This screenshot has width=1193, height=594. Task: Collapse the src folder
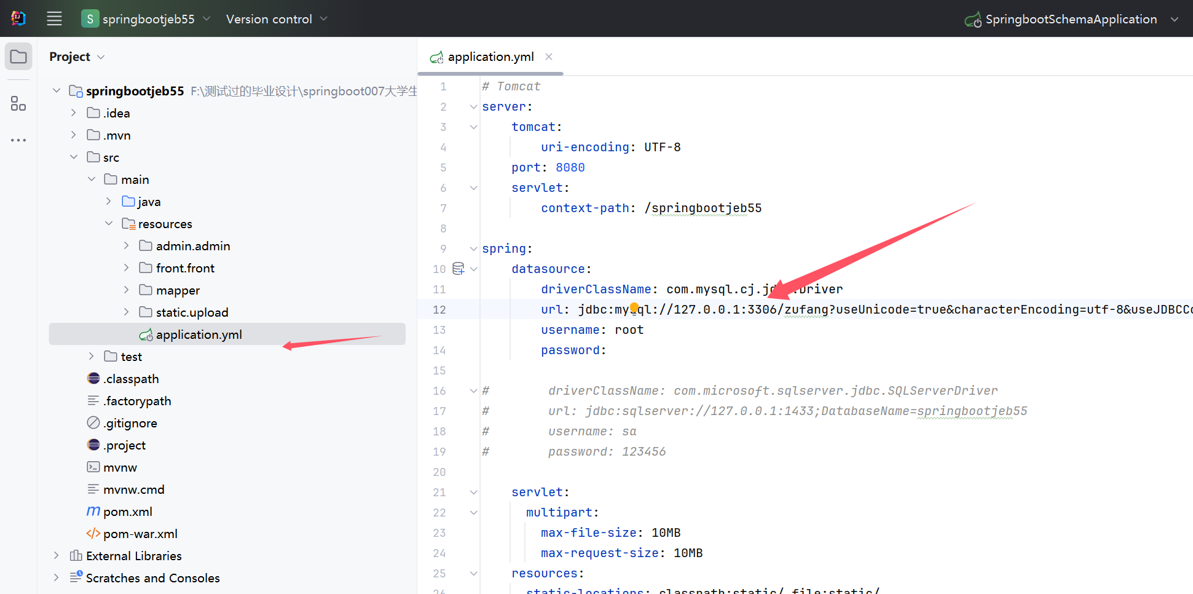point(74,157)
